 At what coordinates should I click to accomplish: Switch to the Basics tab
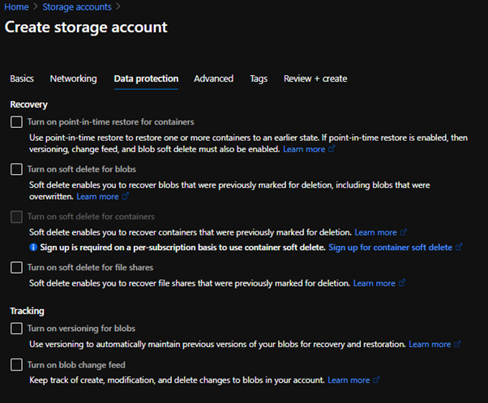tap(22, 78)
